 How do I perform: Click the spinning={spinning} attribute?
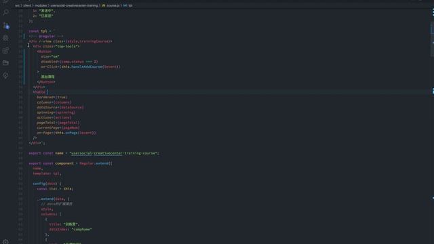tap(56, 113)
